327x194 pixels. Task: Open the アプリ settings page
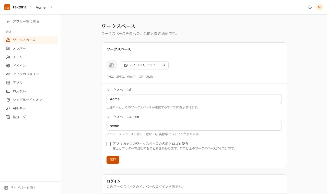coord(31,83)
